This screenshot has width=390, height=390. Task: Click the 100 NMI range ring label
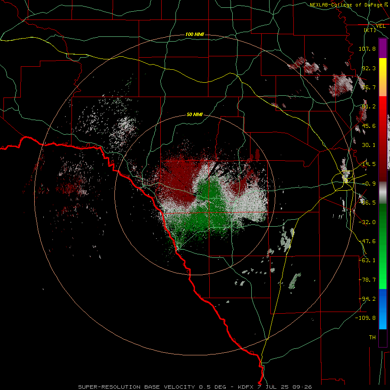195,34
